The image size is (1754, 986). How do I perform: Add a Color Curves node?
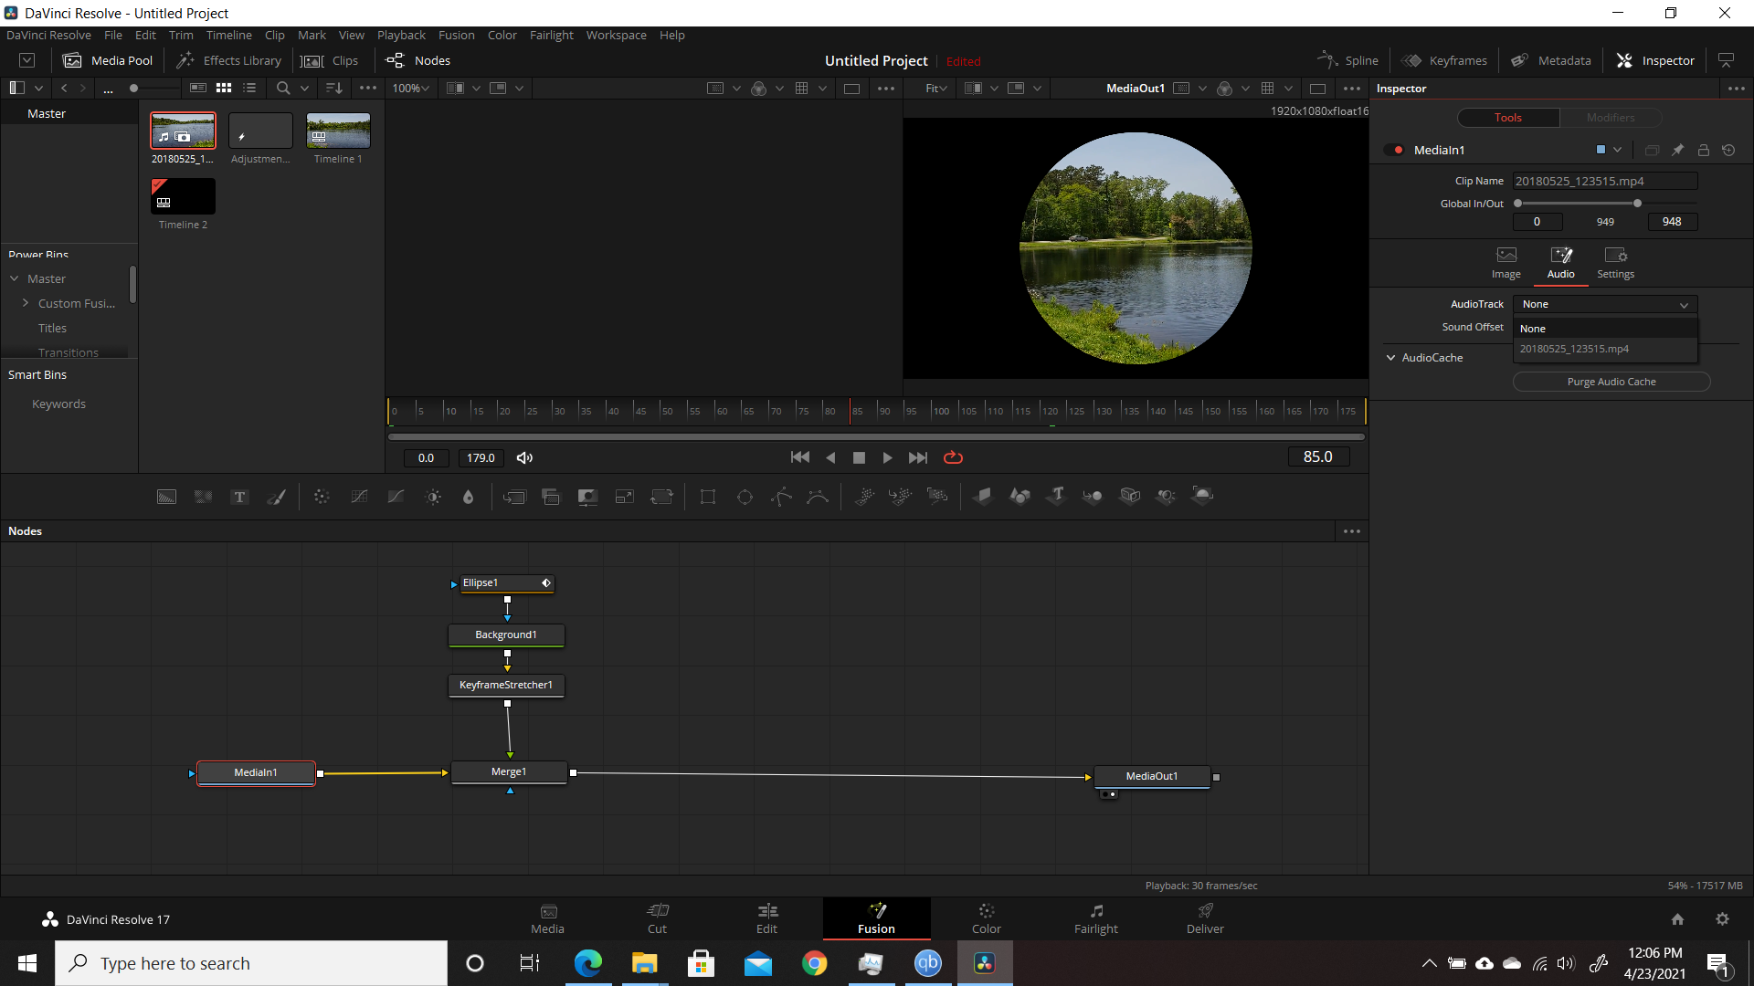[359, 497]
